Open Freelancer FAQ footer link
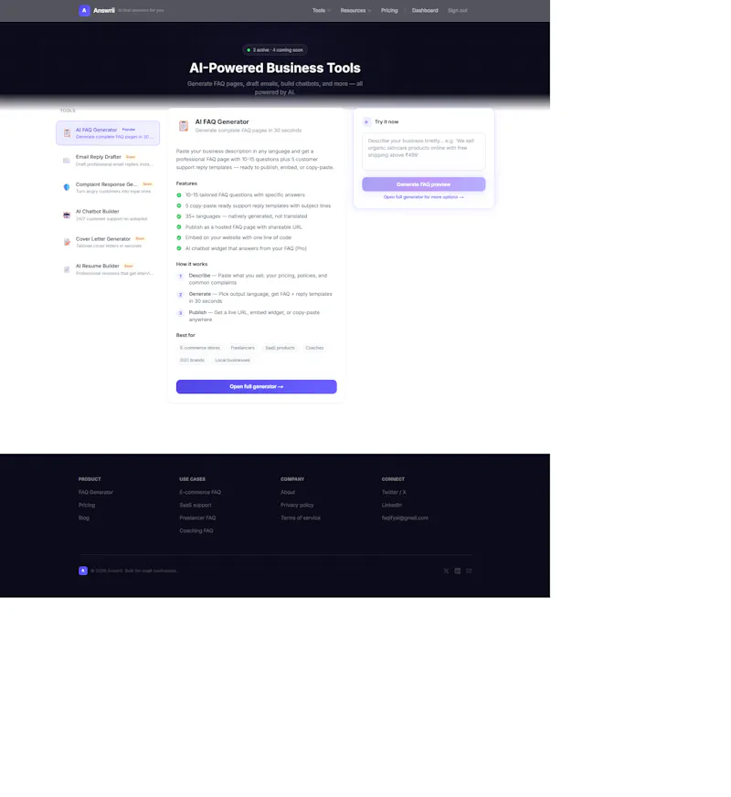The image size is (731, 797). pos(197,518)
